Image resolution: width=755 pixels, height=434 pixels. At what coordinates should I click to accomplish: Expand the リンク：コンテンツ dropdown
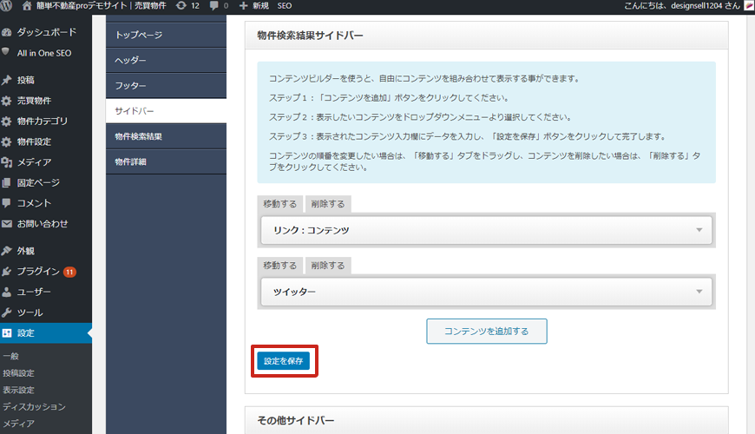pos(486,230)
